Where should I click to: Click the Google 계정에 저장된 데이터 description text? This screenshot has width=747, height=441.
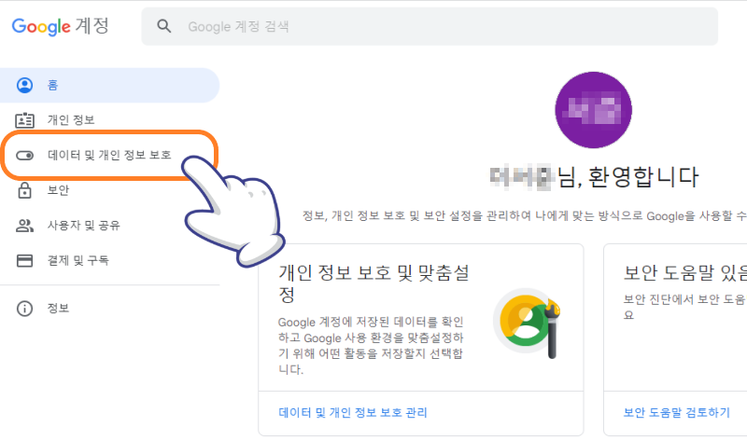click(371, 345)
